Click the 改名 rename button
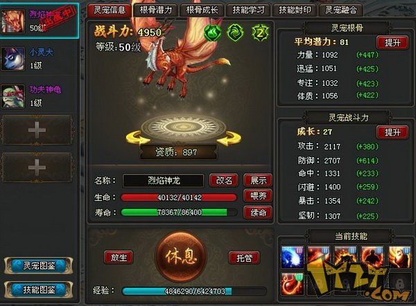Viewport: 416px width, 306px height. (224, 181)
